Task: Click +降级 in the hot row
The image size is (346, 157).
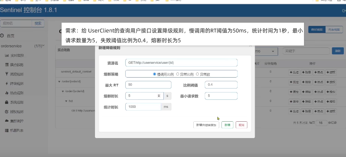Action: pos(307,102)
